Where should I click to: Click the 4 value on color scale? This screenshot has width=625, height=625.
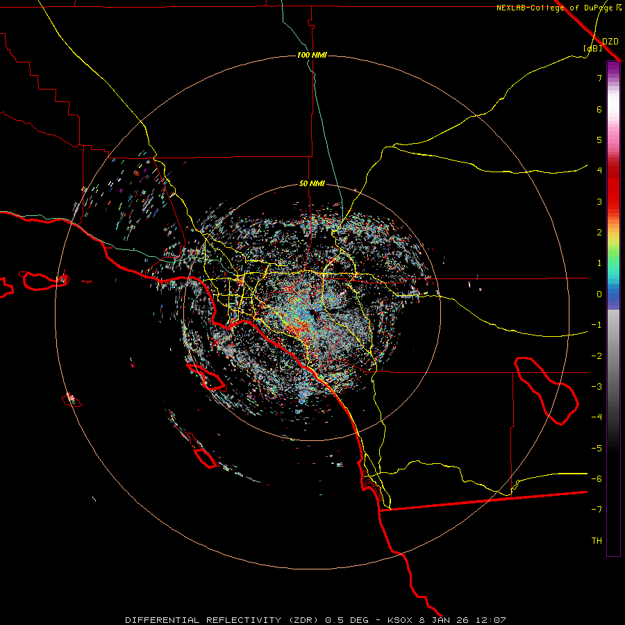[599, 171]
